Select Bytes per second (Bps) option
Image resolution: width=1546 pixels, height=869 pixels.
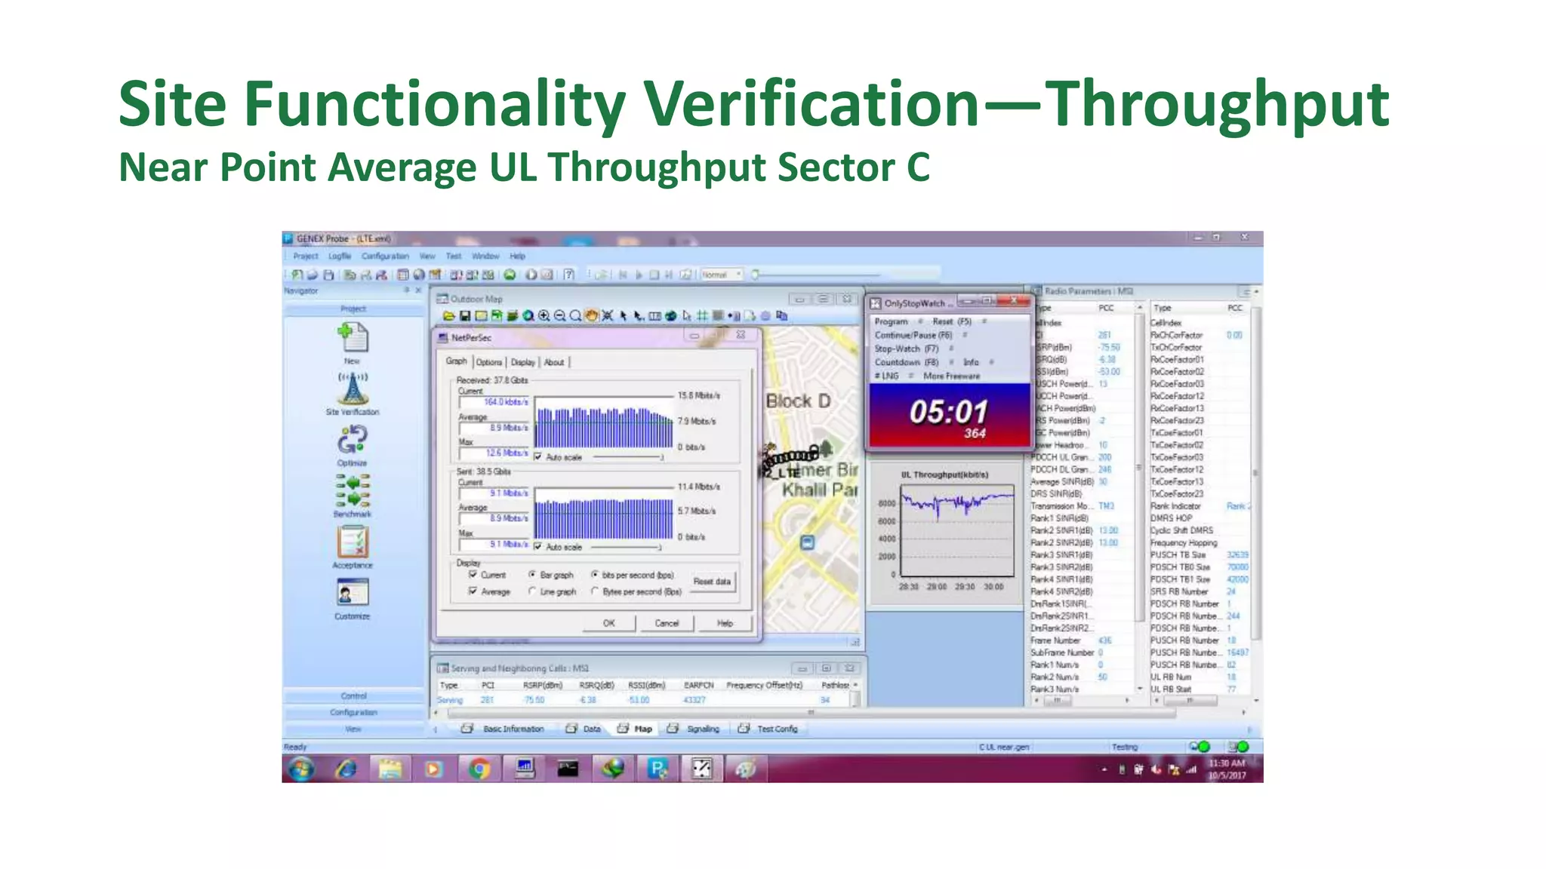pyautogui.click(x=595, y=591)
